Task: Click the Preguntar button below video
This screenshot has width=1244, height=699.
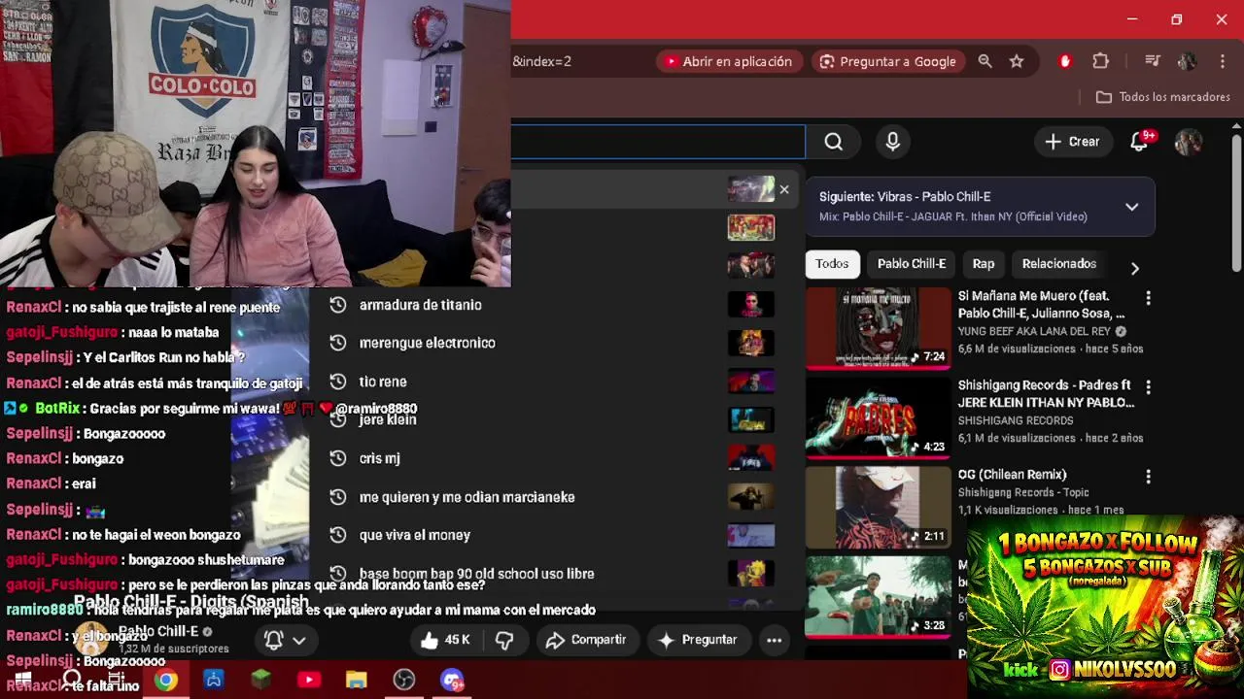Action: pyautogui.click(x=698, y=640)
